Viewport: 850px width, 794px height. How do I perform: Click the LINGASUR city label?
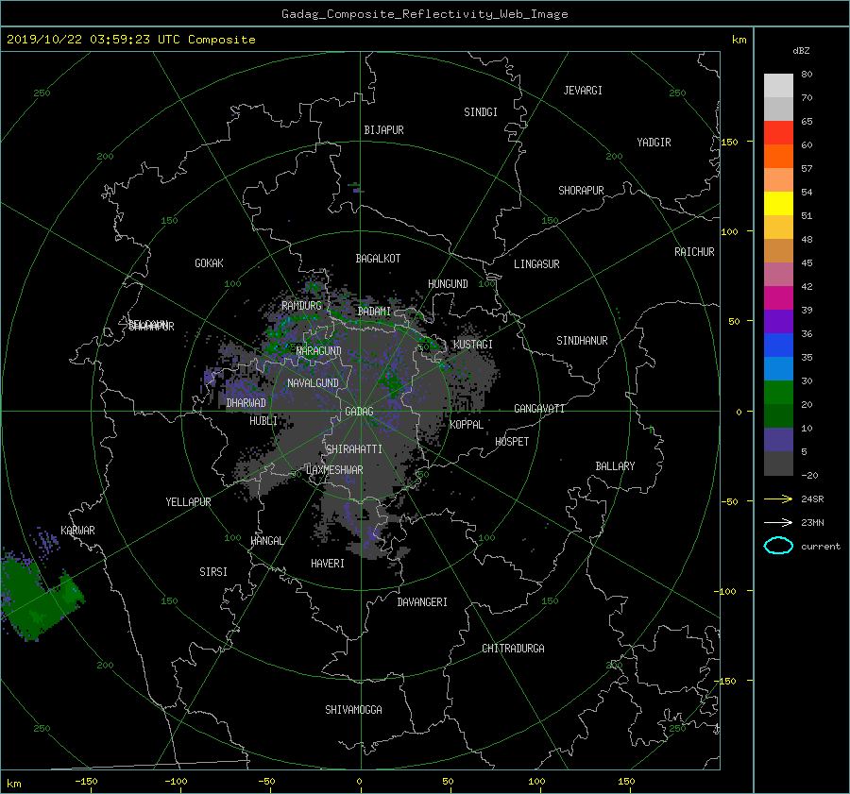(536, 264)
